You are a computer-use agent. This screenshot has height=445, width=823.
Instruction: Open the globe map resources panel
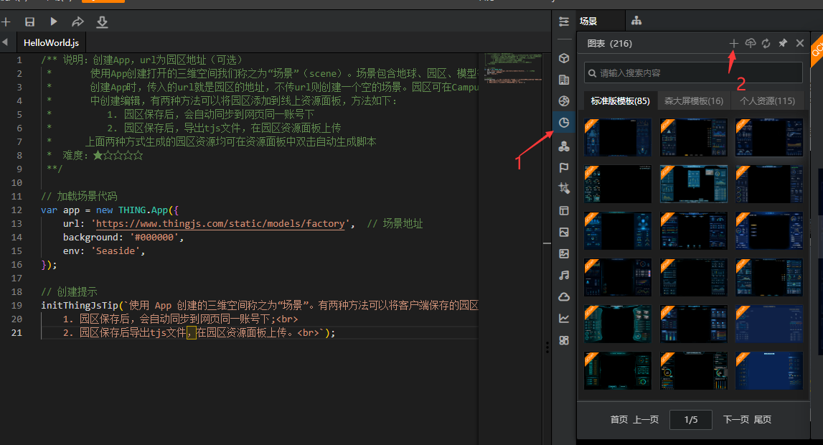(564, 100)
